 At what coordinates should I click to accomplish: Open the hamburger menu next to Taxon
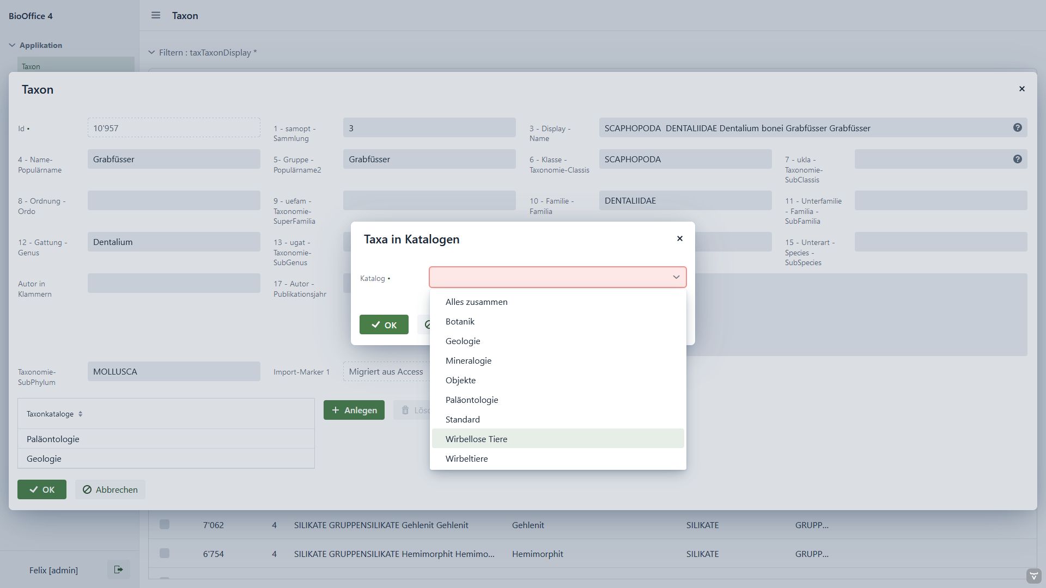click(x=156, y=15)
